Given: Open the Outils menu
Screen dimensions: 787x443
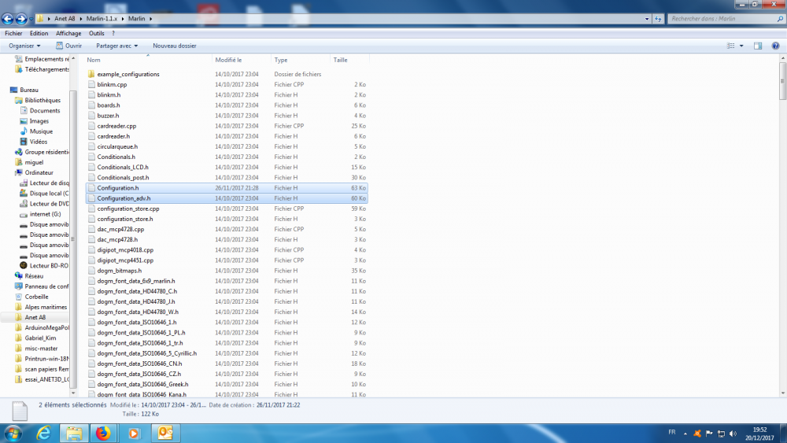Looking at the screenshot, I should pos(96,33).
